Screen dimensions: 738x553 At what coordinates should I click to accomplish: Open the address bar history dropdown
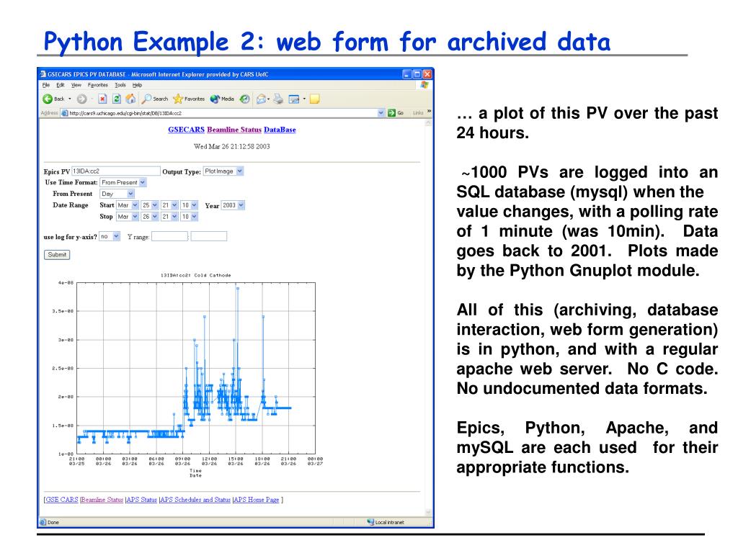pos(381,113)
